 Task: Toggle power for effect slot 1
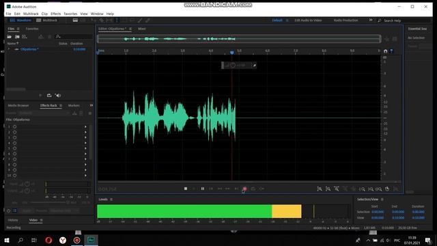click(14, 127)
